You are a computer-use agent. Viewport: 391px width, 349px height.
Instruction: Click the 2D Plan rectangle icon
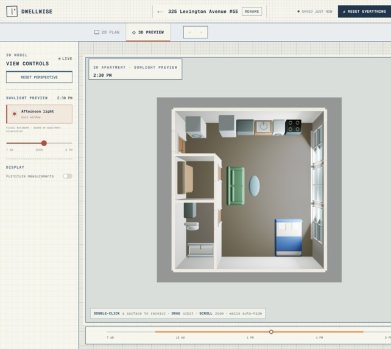(x=97, y=32)
